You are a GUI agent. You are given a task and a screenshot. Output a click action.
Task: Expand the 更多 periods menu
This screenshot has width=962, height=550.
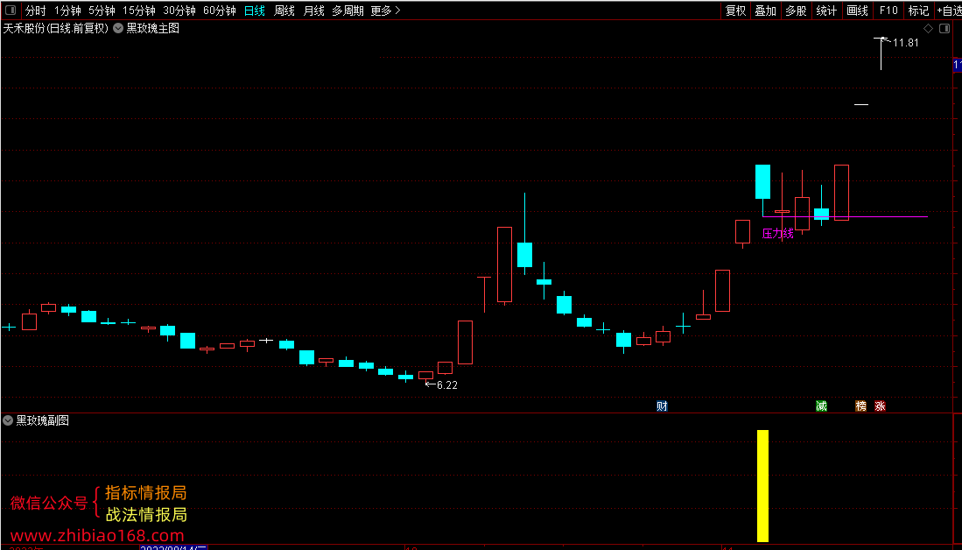coord(385,11)
